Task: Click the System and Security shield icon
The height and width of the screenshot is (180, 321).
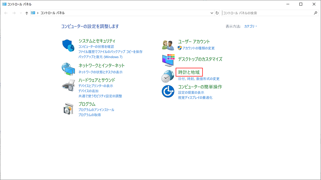Action: click(68, 45)
